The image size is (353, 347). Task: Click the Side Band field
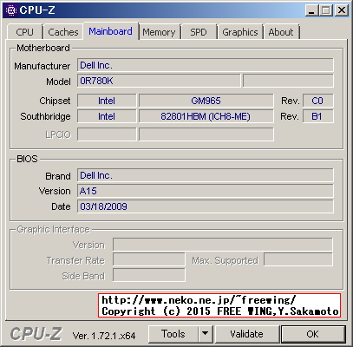(149, 275)
